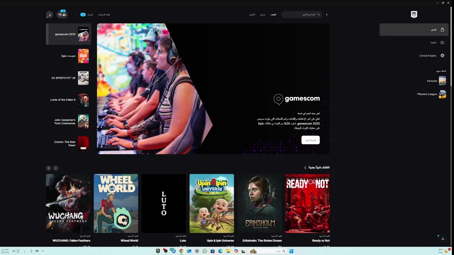Screen dimensions: 454x255
Task: Select the Discover (اكتشف) tab
Action: 273,15
